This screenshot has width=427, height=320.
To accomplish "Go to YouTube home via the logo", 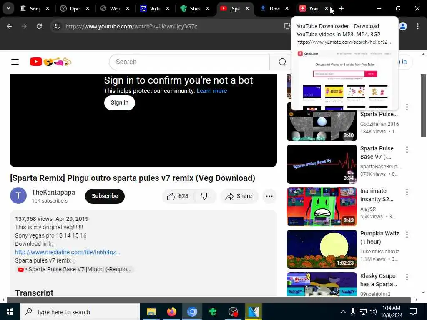I will [x=50, y=62].
